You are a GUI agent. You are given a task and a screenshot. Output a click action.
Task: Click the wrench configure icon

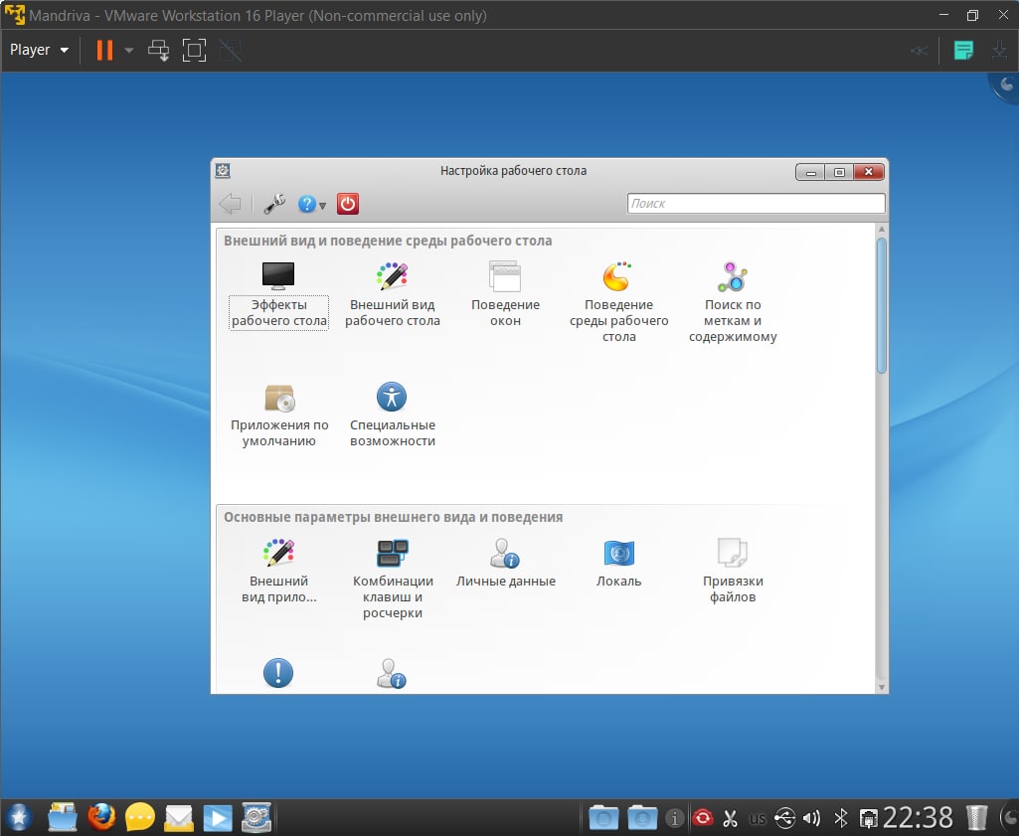tap(274, 204)
